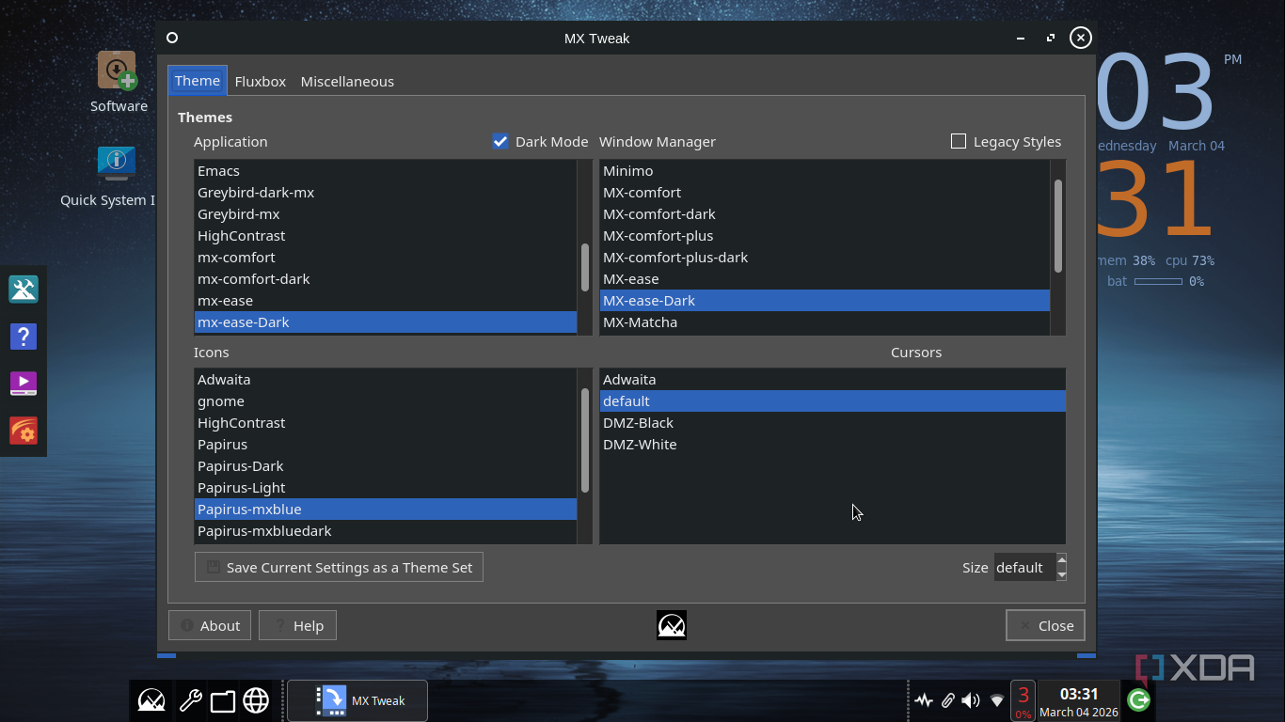
Task: Select DMZ-Black cursor theme
Action: point(833,423)
